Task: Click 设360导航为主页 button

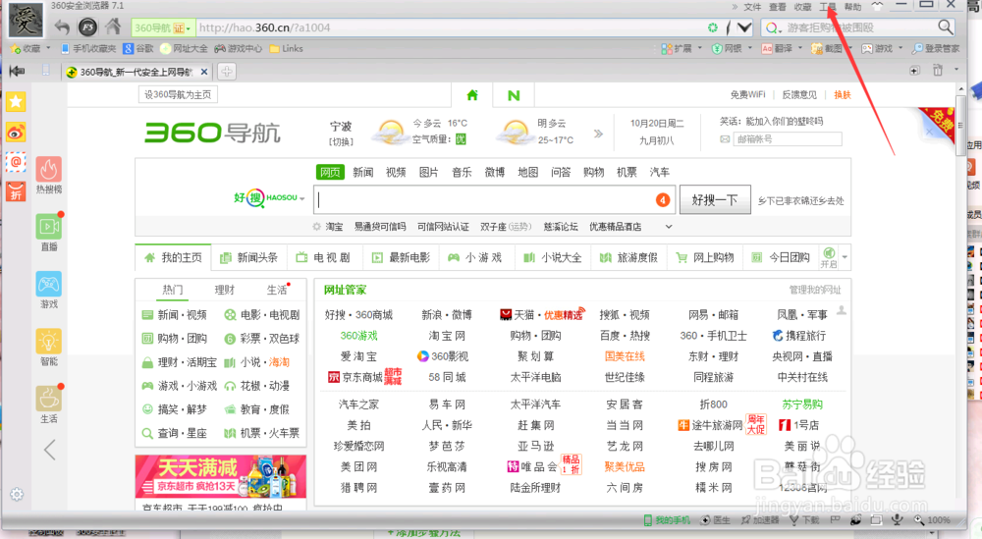Action: tap(178, 94)
